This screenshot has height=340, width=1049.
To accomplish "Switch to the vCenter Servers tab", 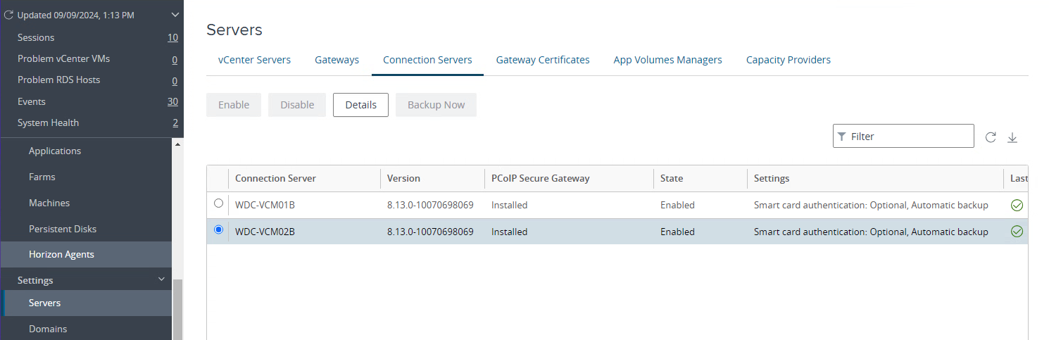I will pos(254,60).
